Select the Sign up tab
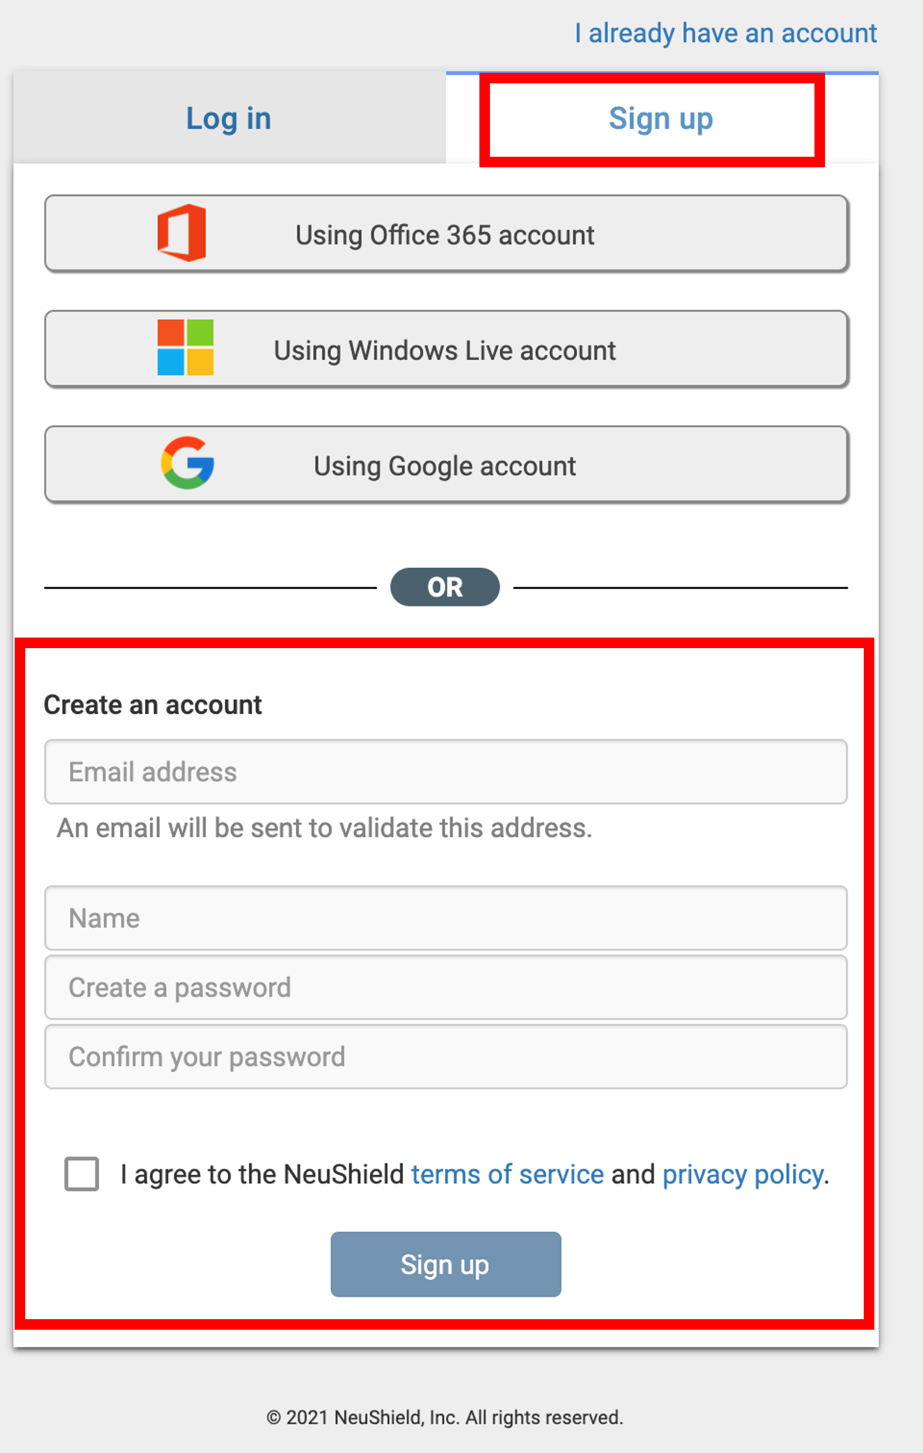923x1453 pixels. click(661, 117)
